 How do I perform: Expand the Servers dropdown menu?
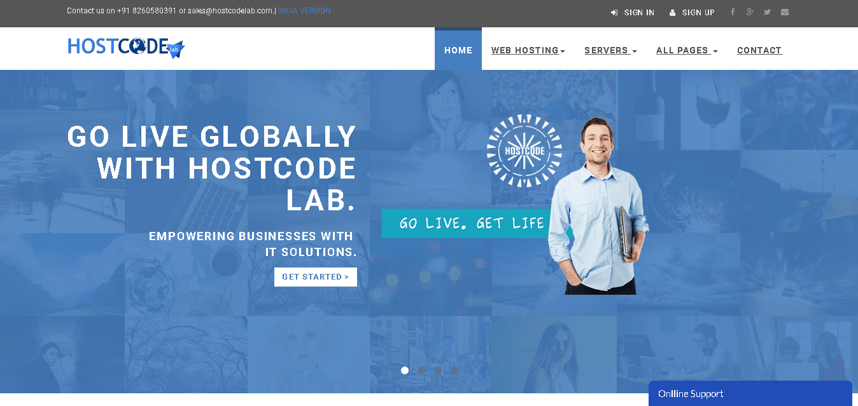pyautogui.click(x=610, y=50)
